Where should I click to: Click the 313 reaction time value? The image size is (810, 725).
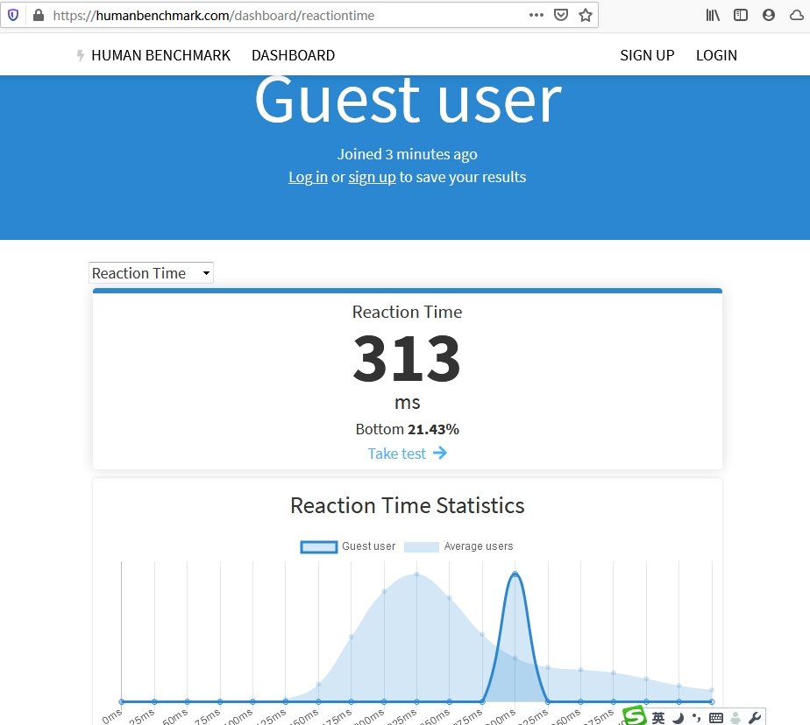point(407,357)
